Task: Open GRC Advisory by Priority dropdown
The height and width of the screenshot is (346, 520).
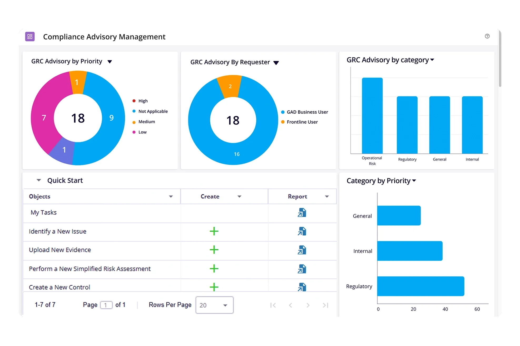Action: coord(110,62)
